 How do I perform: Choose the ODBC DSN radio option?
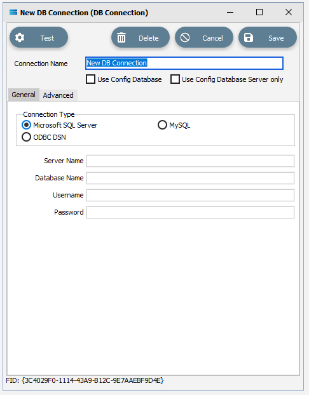26,137
